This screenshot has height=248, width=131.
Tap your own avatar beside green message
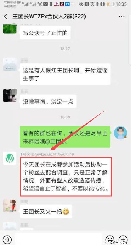[120, 133]
